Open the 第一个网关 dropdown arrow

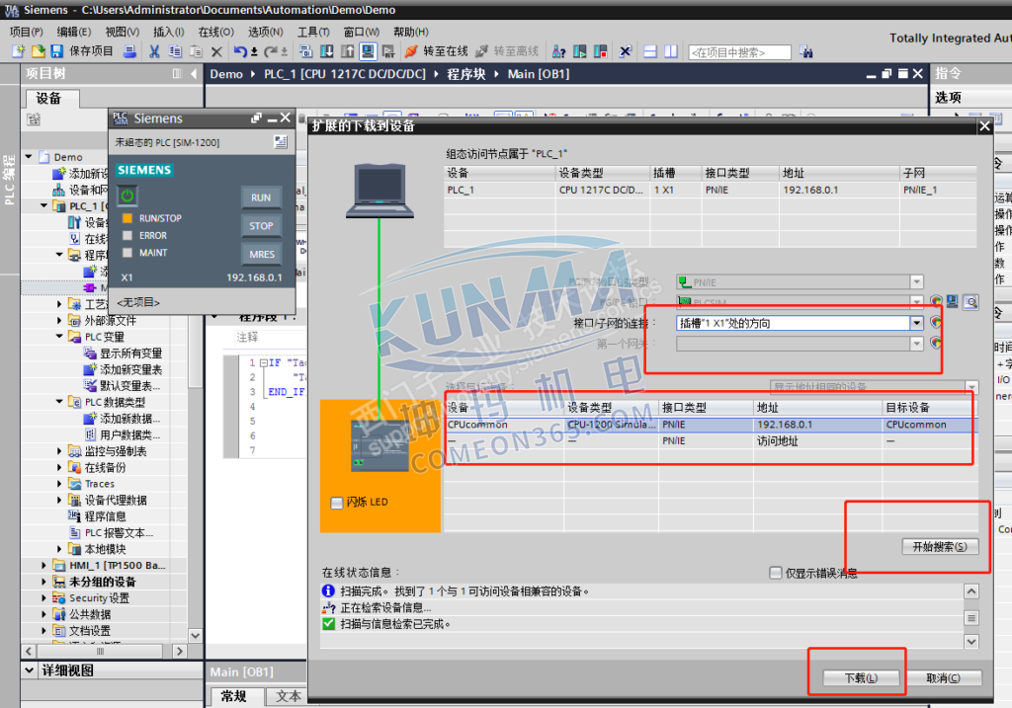click(x=916, y=344)
